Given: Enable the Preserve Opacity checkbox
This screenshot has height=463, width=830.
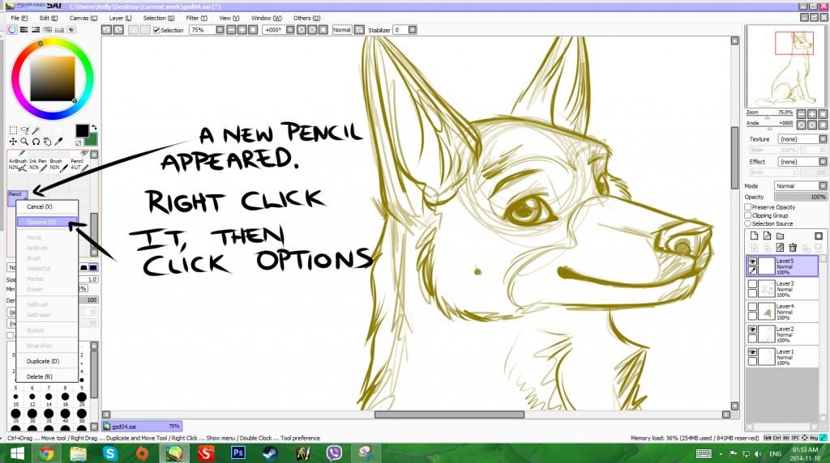Looking at the screenshot, I should [x=748, y=207].
